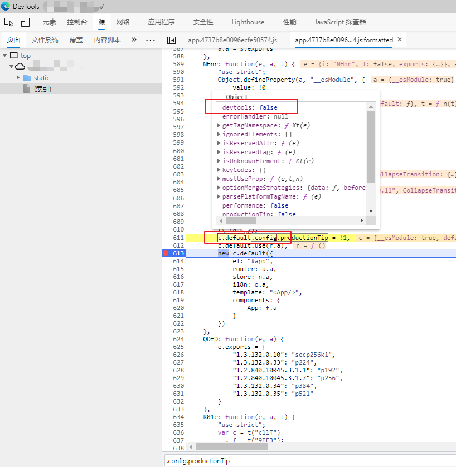Screen dimensions: 456x467
Task: Click popup horizontal scroll right arrow
Action: pyautogui.click(x=361, y=220)
